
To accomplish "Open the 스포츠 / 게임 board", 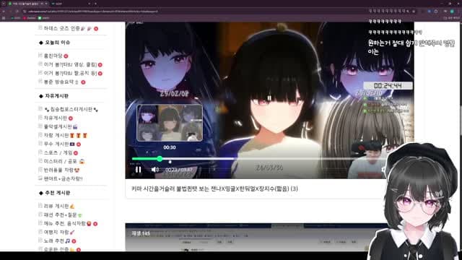I will click(x=58, y=152).
